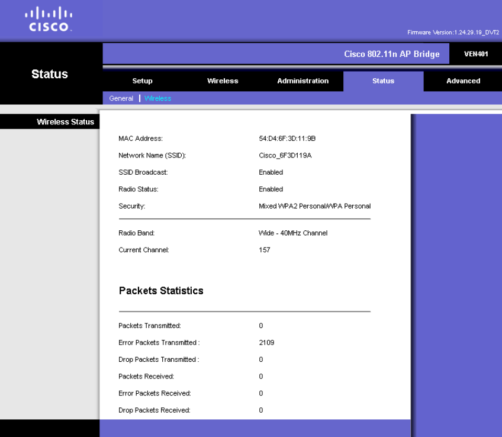Click the Network Name (SSID) label
502x437 pixels.
point(152,156)
